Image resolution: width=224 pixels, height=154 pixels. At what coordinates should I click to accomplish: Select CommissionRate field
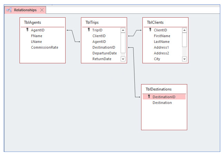[45, 47]
